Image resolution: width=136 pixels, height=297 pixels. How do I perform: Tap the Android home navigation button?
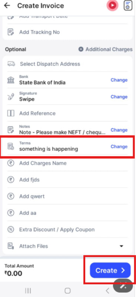(x=67, y=290)
